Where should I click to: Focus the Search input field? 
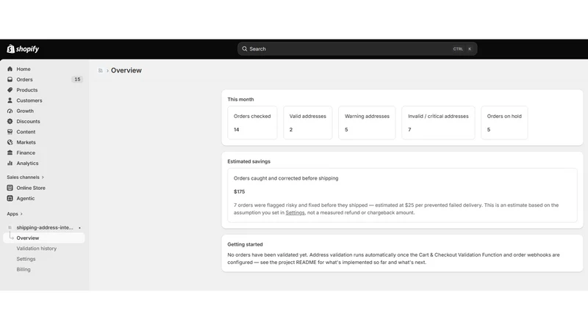(357, 48)
